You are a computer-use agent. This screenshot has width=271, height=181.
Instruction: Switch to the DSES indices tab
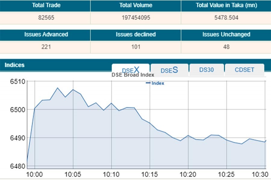[170, 70]
